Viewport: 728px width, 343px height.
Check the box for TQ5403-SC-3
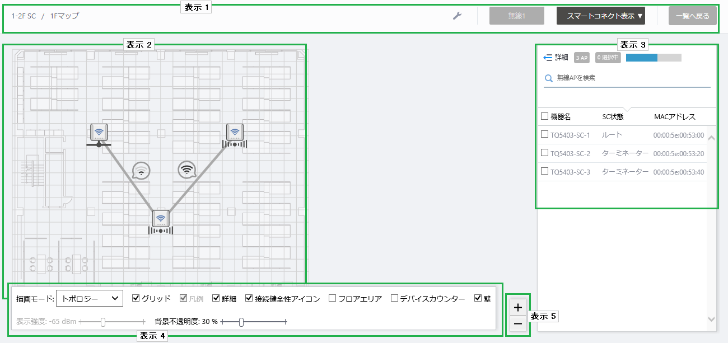point(544,171)
